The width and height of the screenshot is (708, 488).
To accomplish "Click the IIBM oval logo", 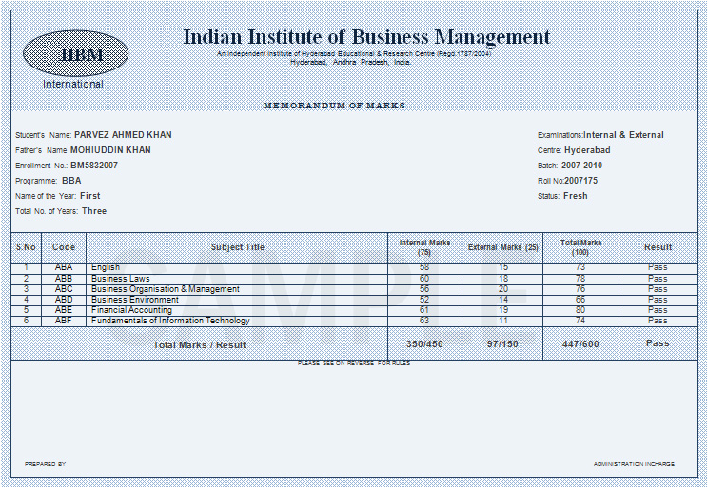I will (x=75, y=53).
